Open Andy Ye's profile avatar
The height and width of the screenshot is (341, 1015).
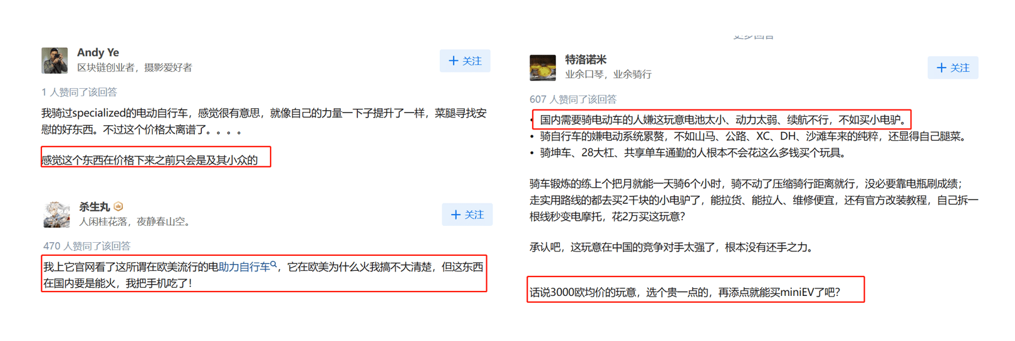click(55, 60)
